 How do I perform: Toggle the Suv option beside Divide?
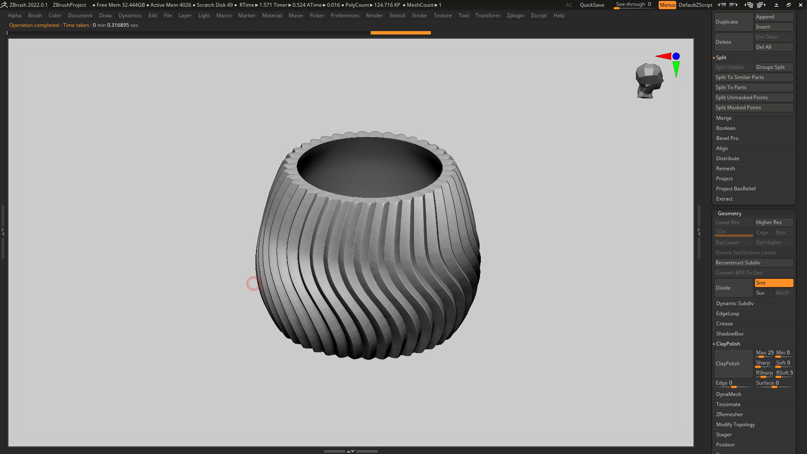click(x=764, y=293)
